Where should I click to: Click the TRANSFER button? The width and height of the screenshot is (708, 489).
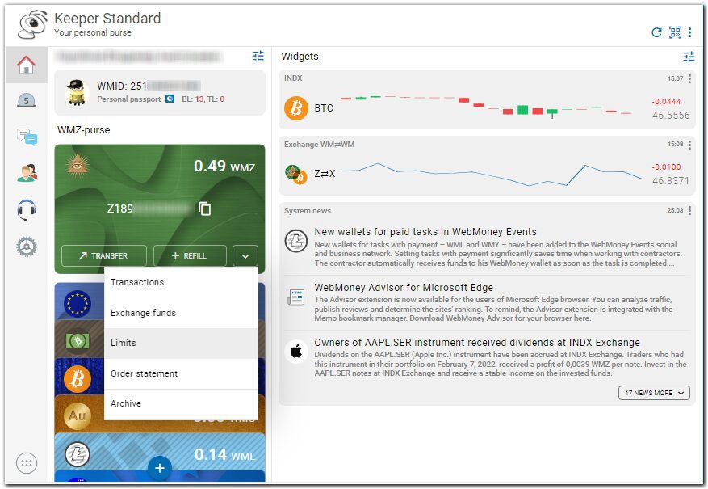click(x=104, y=255)
